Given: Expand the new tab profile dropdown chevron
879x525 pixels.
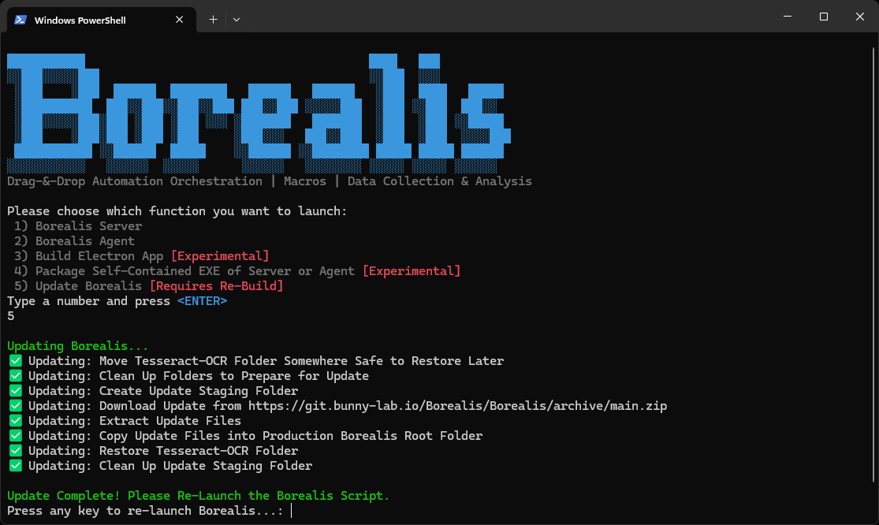Looking at the screenshot, I should (236, 20).
